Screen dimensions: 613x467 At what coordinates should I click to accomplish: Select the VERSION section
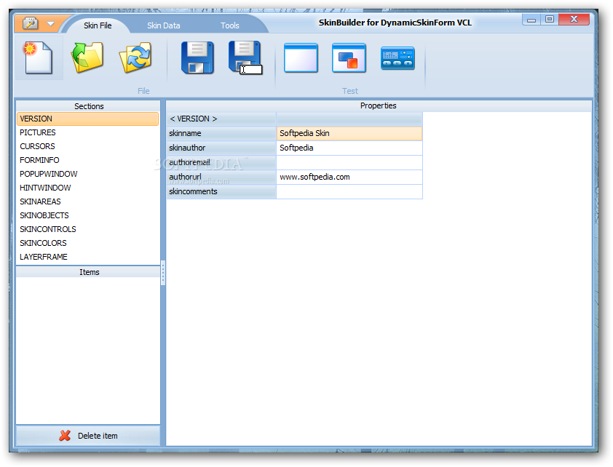point(87,119)
